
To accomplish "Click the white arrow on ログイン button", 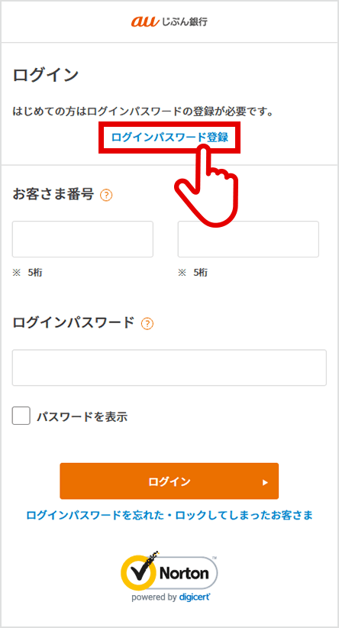I will point(264,483).
